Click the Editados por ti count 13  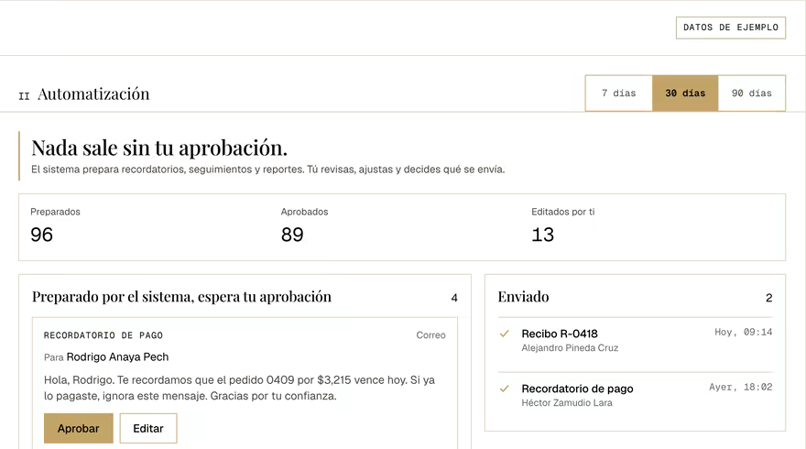542,235
